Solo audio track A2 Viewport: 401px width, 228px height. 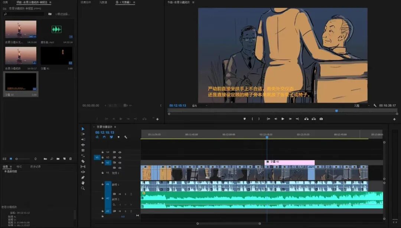tap(125, 194)
